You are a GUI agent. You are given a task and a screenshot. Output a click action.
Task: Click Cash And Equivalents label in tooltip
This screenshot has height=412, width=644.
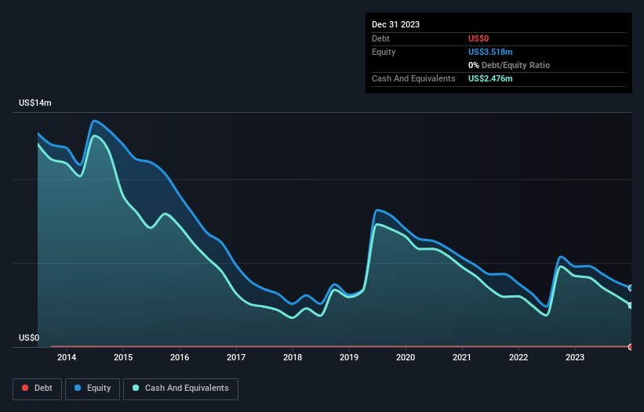[x=413, y=78]
